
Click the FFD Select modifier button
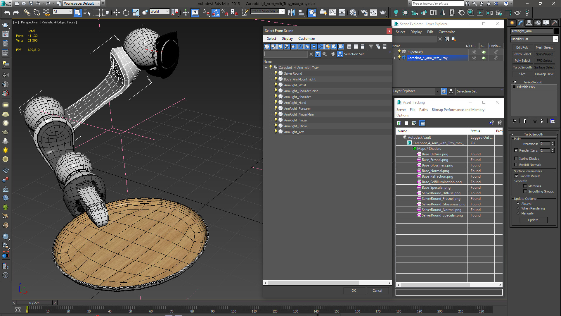[x=544, y=61]
